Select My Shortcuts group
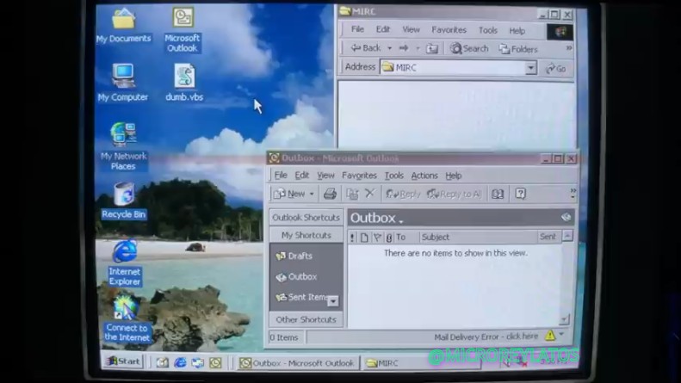The width and height of the screenshot is (681, 383). tap(306, 235)
